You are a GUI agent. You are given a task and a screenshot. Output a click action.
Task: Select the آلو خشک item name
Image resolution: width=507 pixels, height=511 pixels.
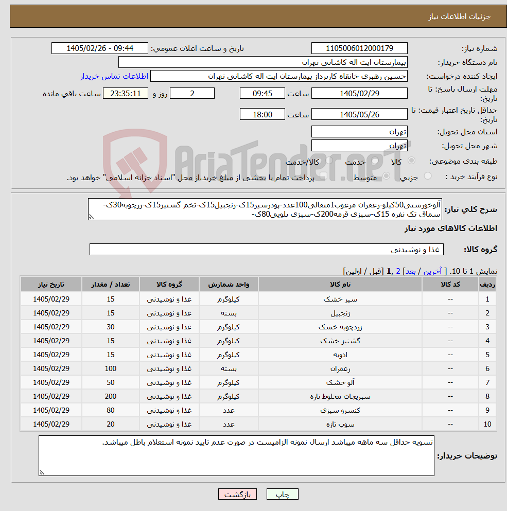click(x=340, y=382)
